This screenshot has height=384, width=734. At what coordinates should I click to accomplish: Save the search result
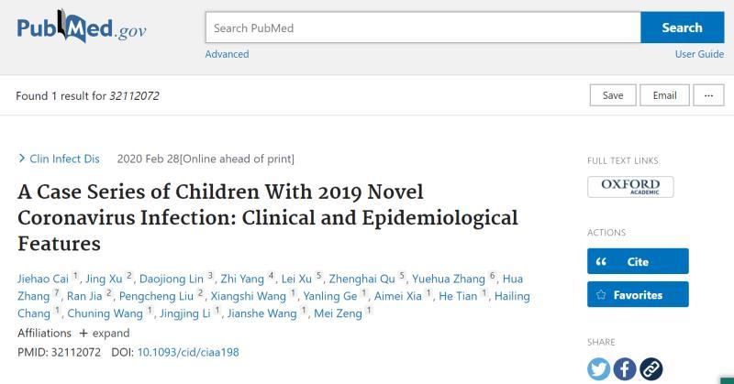coord(613,95)
